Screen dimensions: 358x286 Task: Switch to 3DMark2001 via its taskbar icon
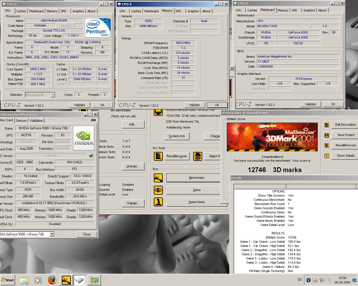[x=66, y=280]
